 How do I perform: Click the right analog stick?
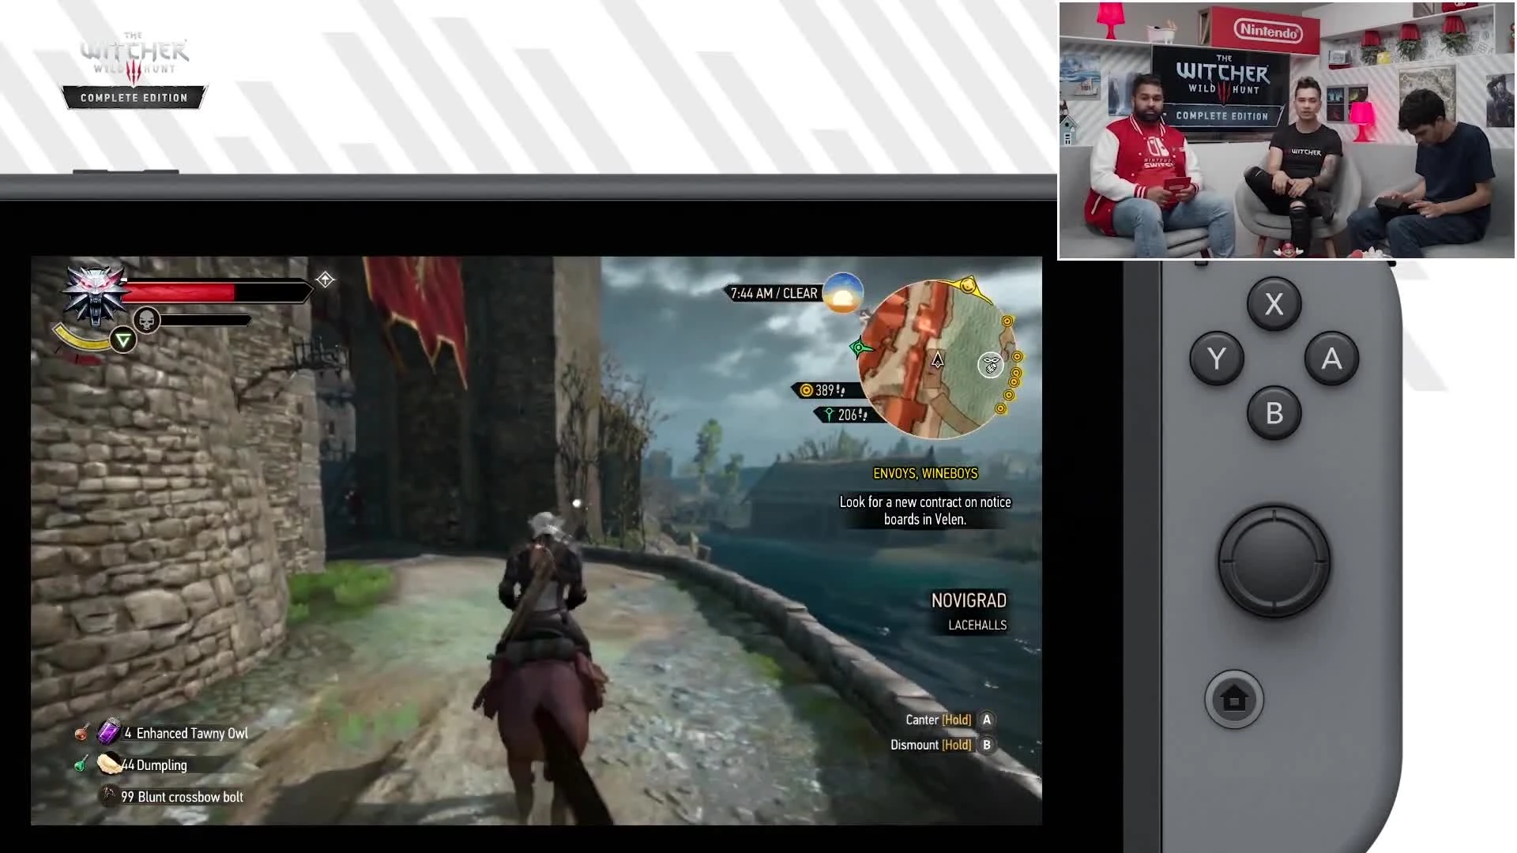(x=1274, y=562)
